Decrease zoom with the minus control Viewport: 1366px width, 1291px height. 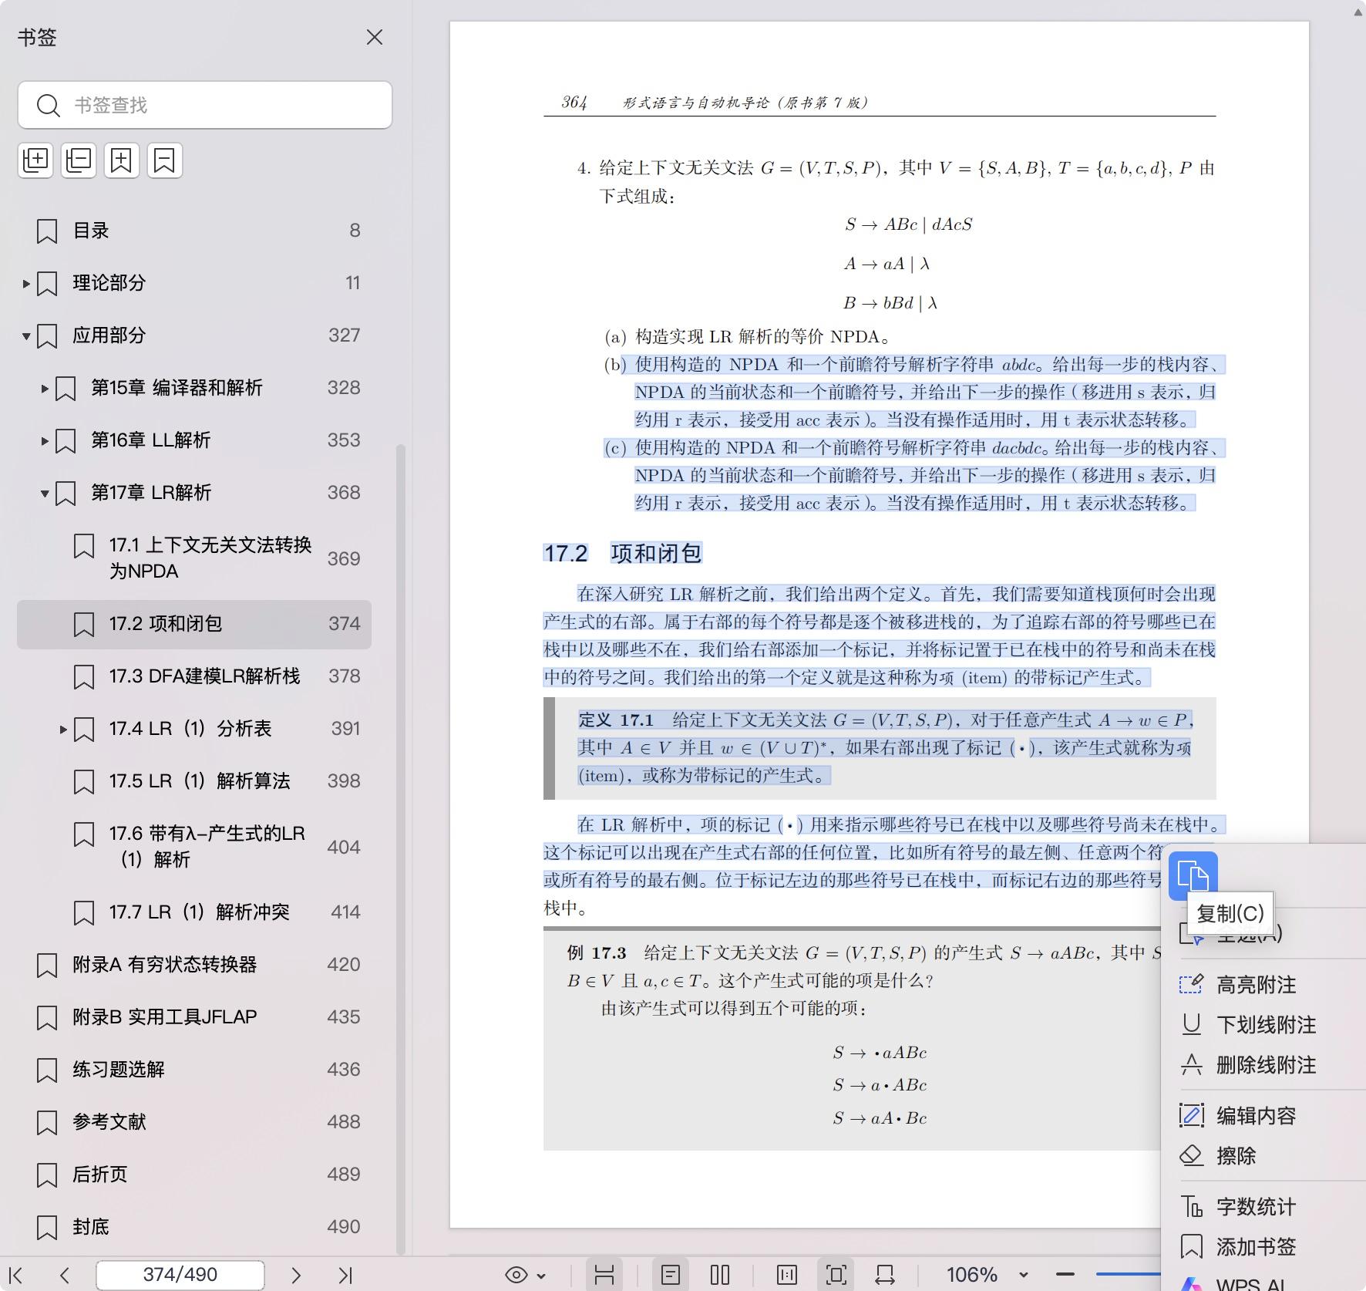(1067, 1274)
